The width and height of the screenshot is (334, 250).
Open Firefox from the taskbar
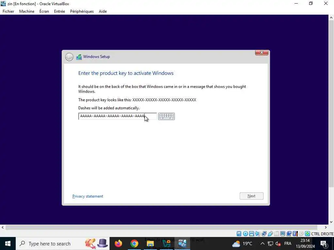[118, 243]
